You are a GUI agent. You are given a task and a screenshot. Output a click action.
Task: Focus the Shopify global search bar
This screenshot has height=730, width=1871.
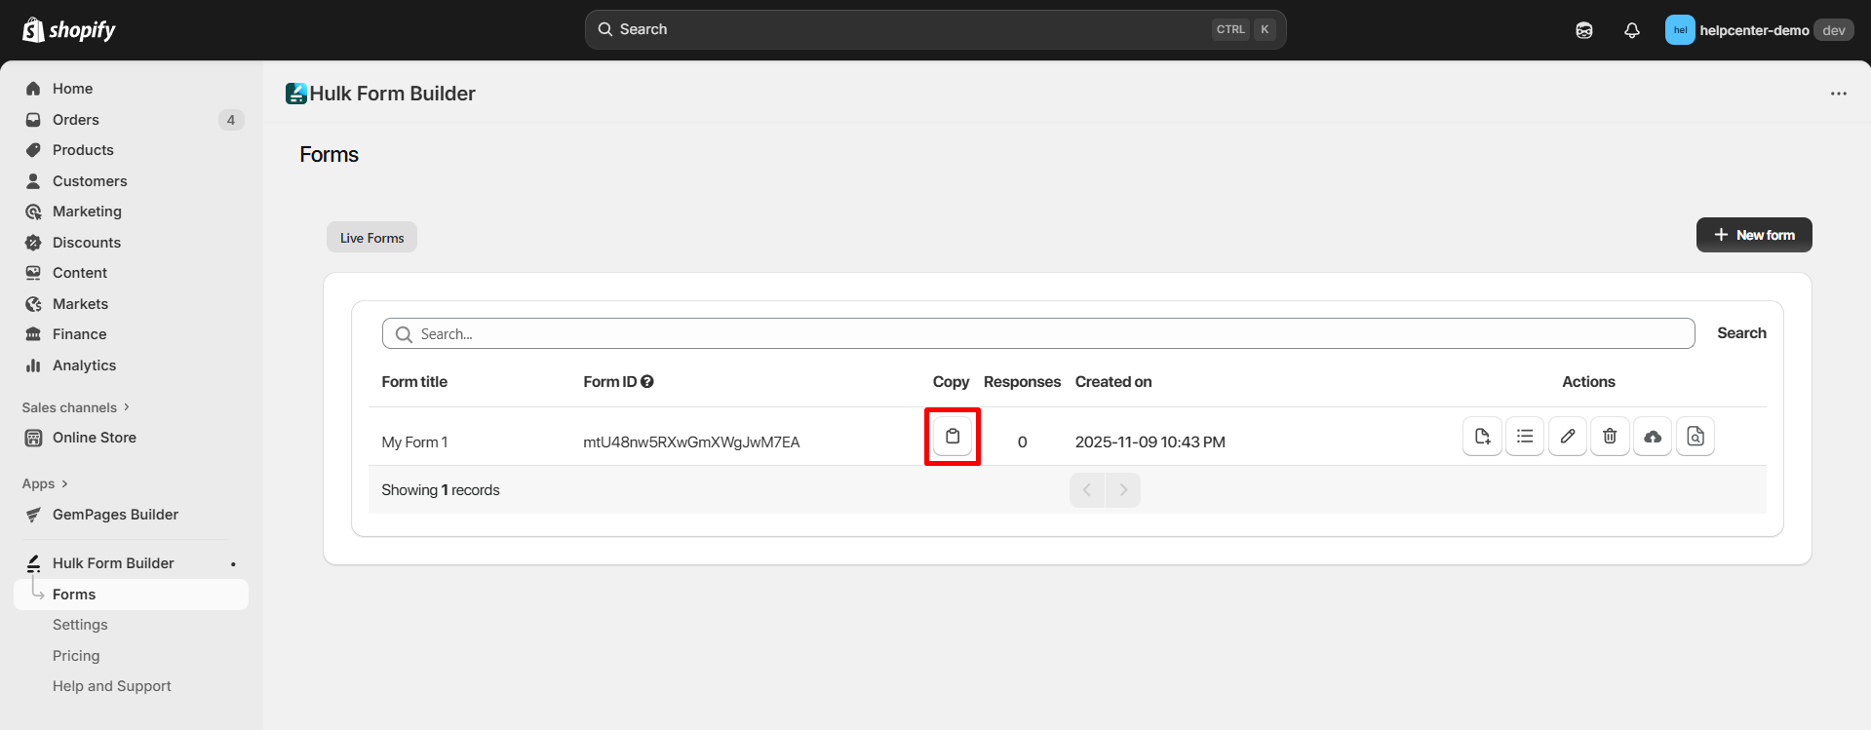point(935,29)
